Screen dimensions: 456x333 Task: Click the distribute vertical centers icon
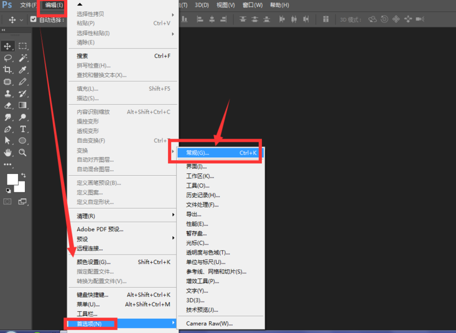(255, 19)
